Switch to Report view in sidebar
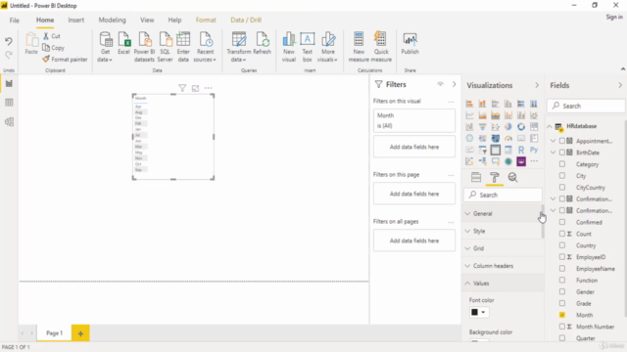The height and width of the screenshot is (352, 627). click(9, 83)
